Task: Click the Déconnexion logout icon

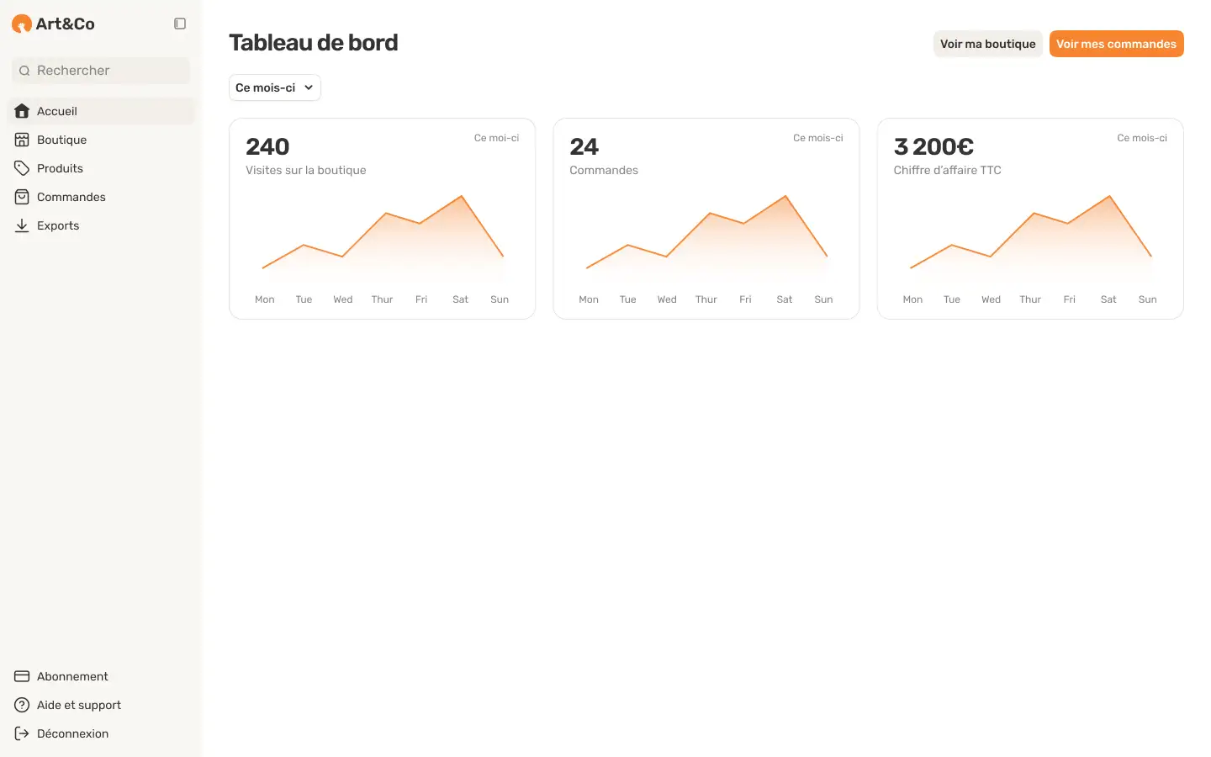Action: tap(22, 733)
